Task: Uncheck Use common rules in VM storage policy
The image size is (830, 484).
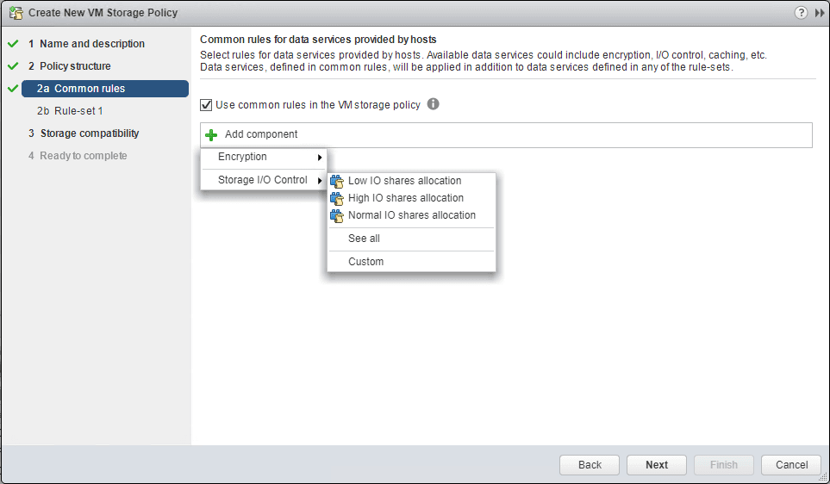Action: click(x=206, y=105)
